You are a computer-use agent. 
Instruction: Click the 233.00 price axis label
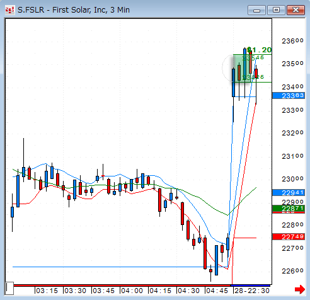tap(292, 110)
